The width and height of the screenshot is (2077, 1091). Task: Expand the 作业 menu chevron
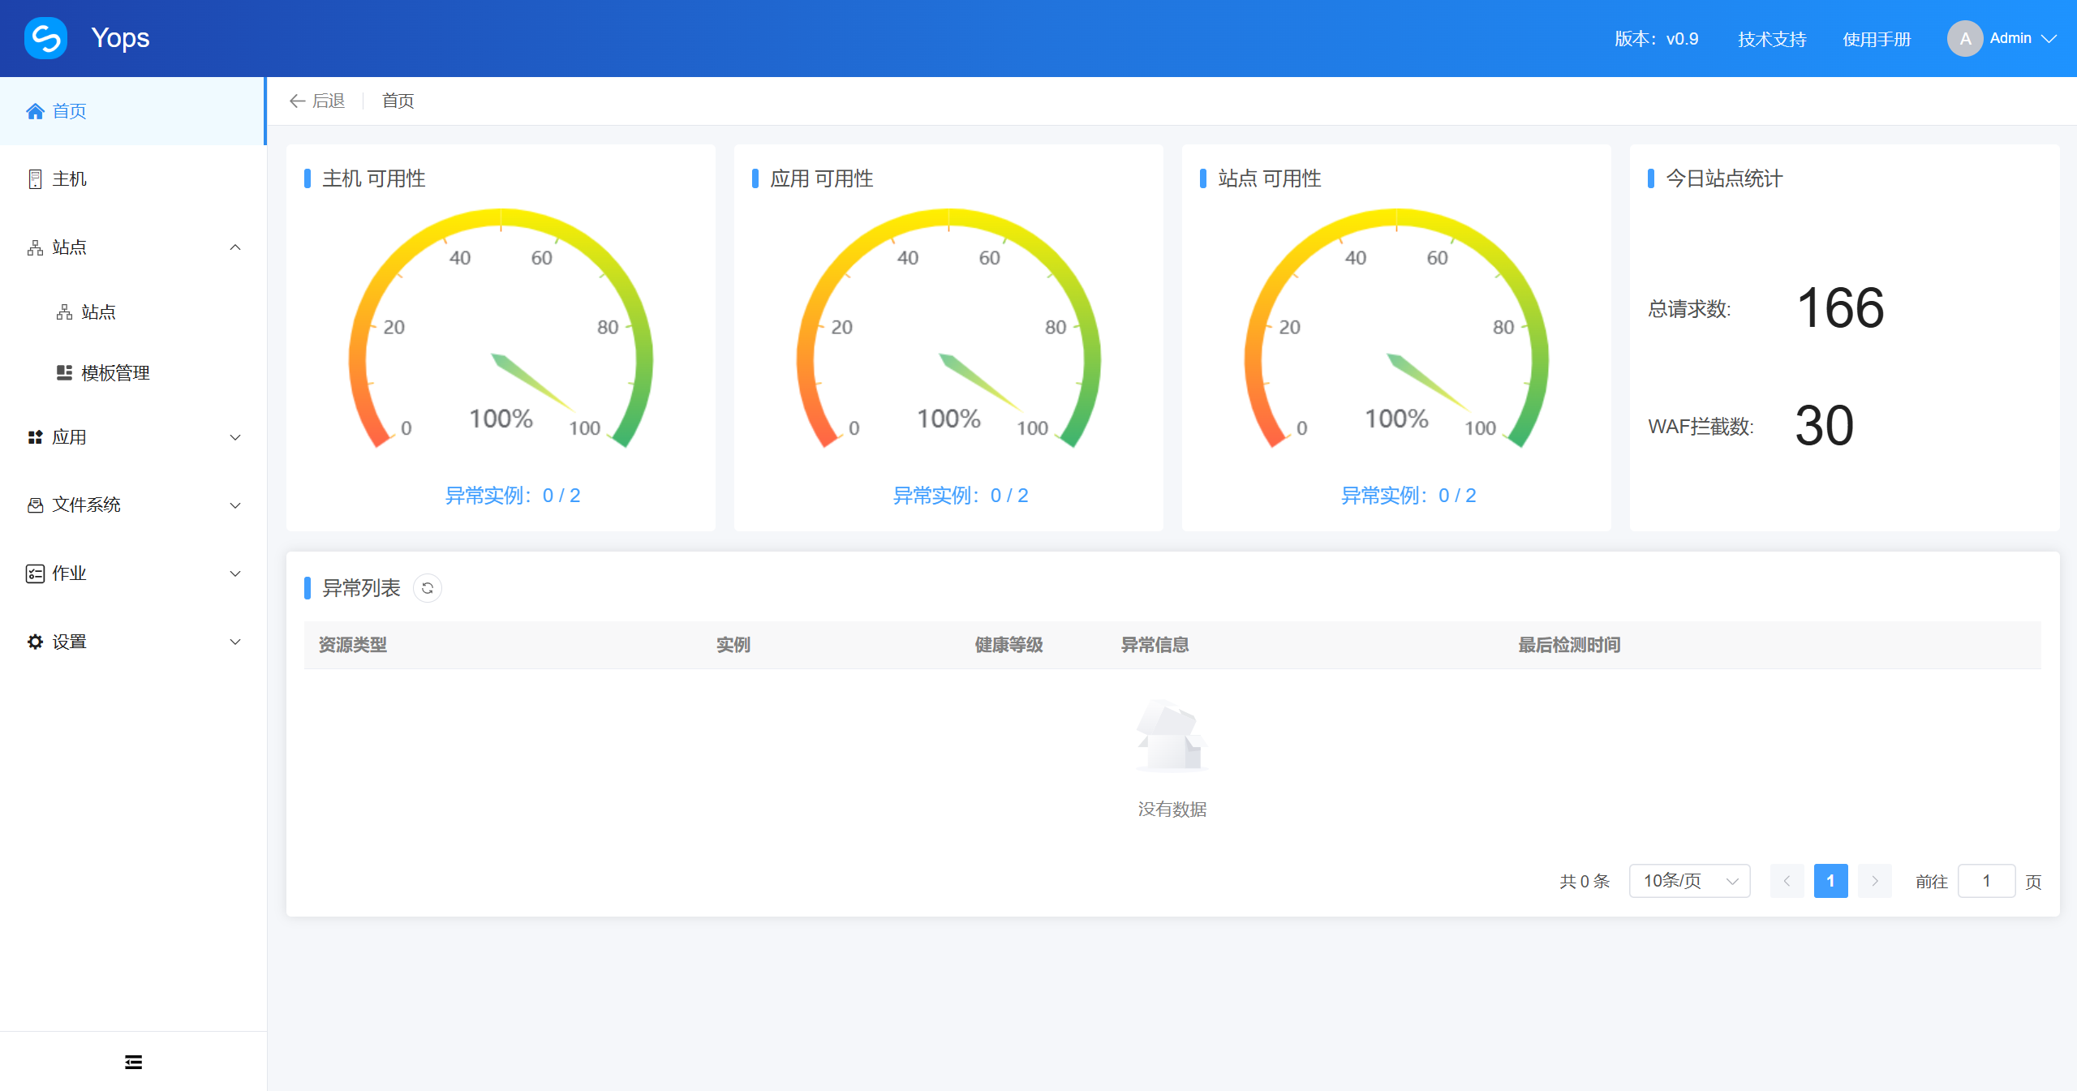[x=235, y=573]
